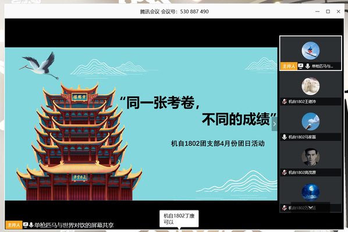Click the share icon in bottom status bar
This screenshot has width=348, height=232.
point(26,225)
